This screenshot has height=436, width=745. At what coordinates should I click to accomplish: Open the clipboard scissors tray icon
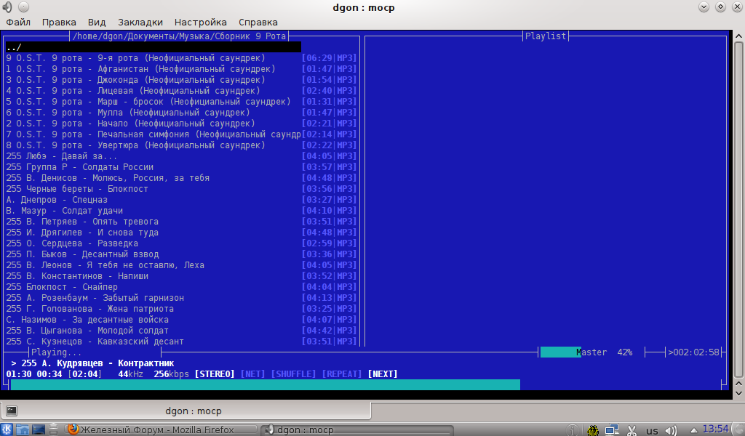(x=632, y=430)
